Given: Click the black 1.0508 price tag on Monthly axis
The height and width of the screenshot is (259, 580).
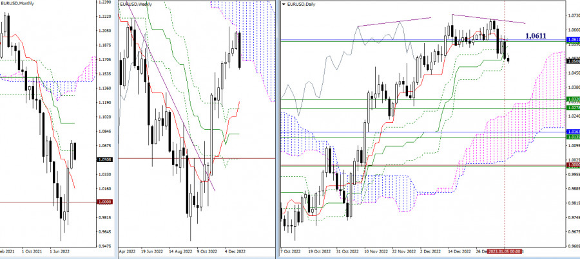Looking at the screenshot, I should [103, 159].
